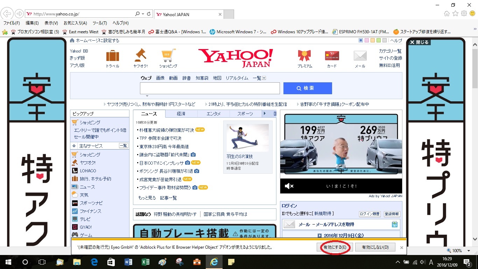Open the 登録情報 button
Screen dimensions: 478x269
[x=392, y=214]
